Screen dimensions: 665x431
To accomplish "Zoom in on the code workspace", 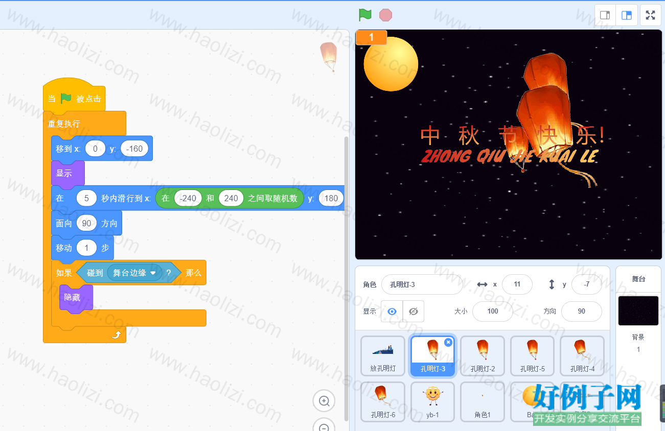I will click(324, 401).
